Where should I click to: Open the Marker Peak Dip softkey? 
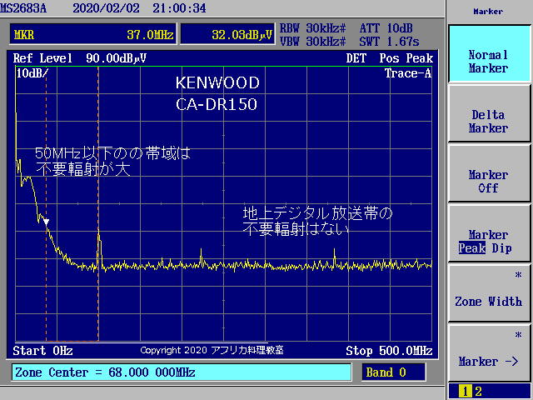489,233
